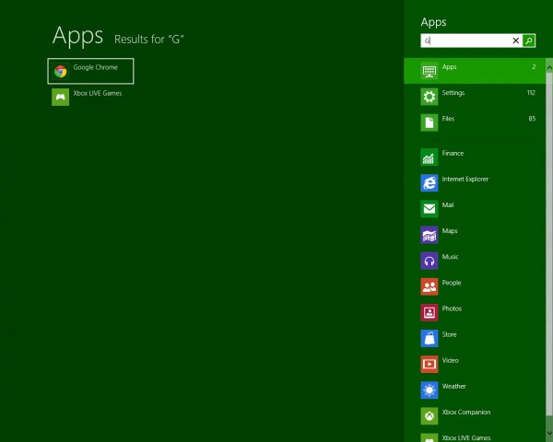The image size is (553, 442).
Task: Click the Music label
Action: point(451,257)
